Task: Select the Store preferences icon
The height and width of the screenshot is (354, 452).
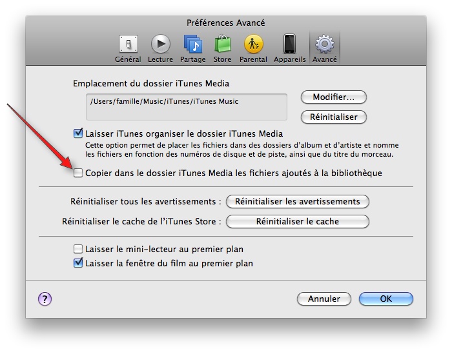Action: pos(223,48)
